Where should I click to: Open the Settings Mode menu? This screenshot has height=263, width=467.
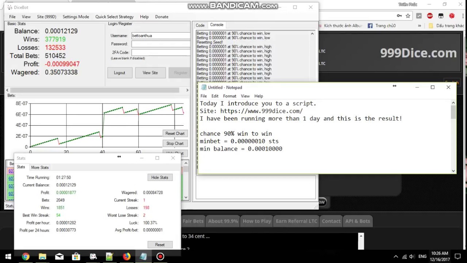click(x=76, y=17)
